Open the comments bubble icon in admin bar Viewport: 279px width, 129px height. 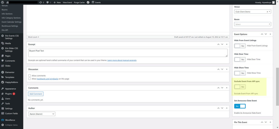47,2
